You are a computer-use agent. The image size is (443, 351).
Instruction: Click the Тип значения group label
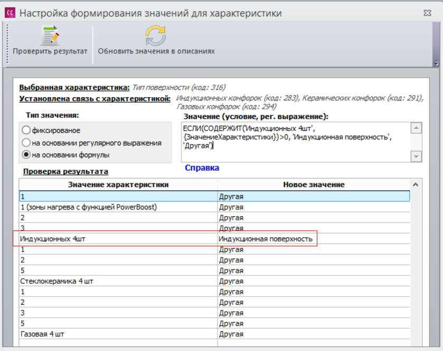pyautogui.click(x=52, y=115)
